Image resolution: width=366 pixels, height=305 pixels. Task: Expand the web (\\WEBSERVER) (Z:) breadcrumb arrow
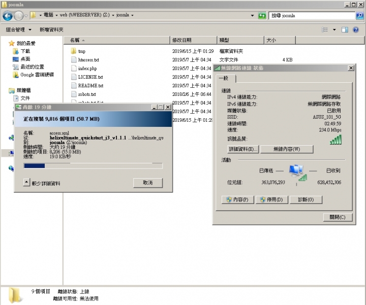(x=113, y=15)
